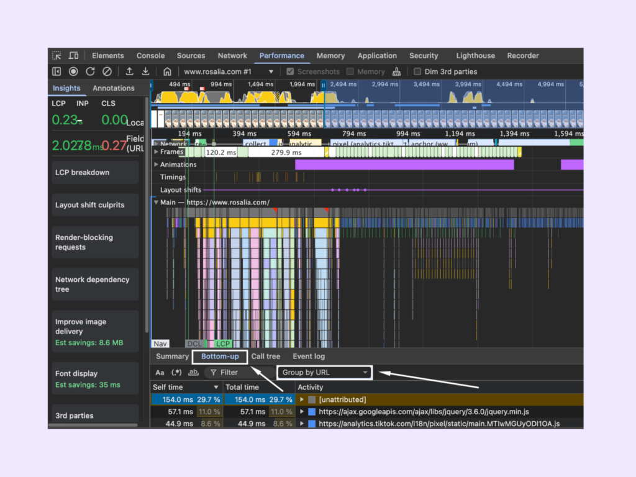Image resolution: width=636 pixels, height=477 pixels.
Task: Open the Improve image delivery insight
Action: pyautogui.click(x=95, y=332)
